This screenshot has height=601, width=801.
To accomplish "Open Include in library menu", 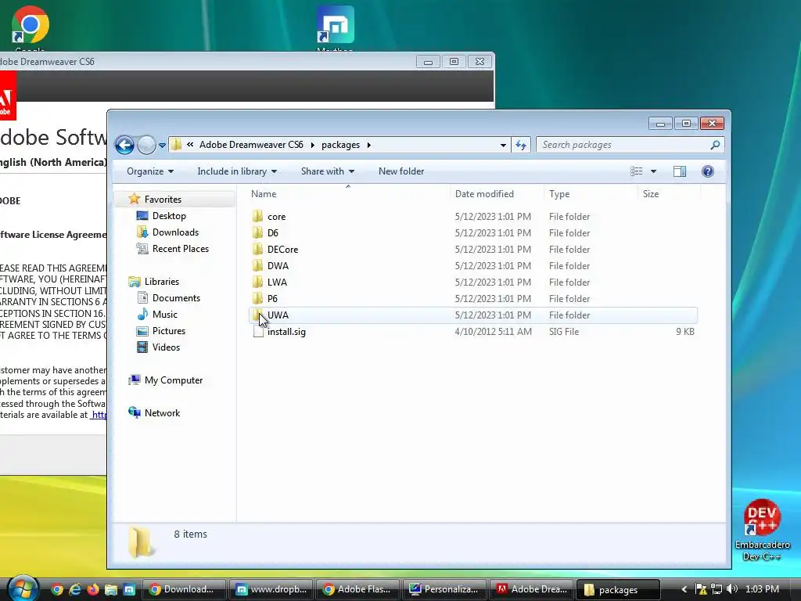I will click(x=237, y=171).
